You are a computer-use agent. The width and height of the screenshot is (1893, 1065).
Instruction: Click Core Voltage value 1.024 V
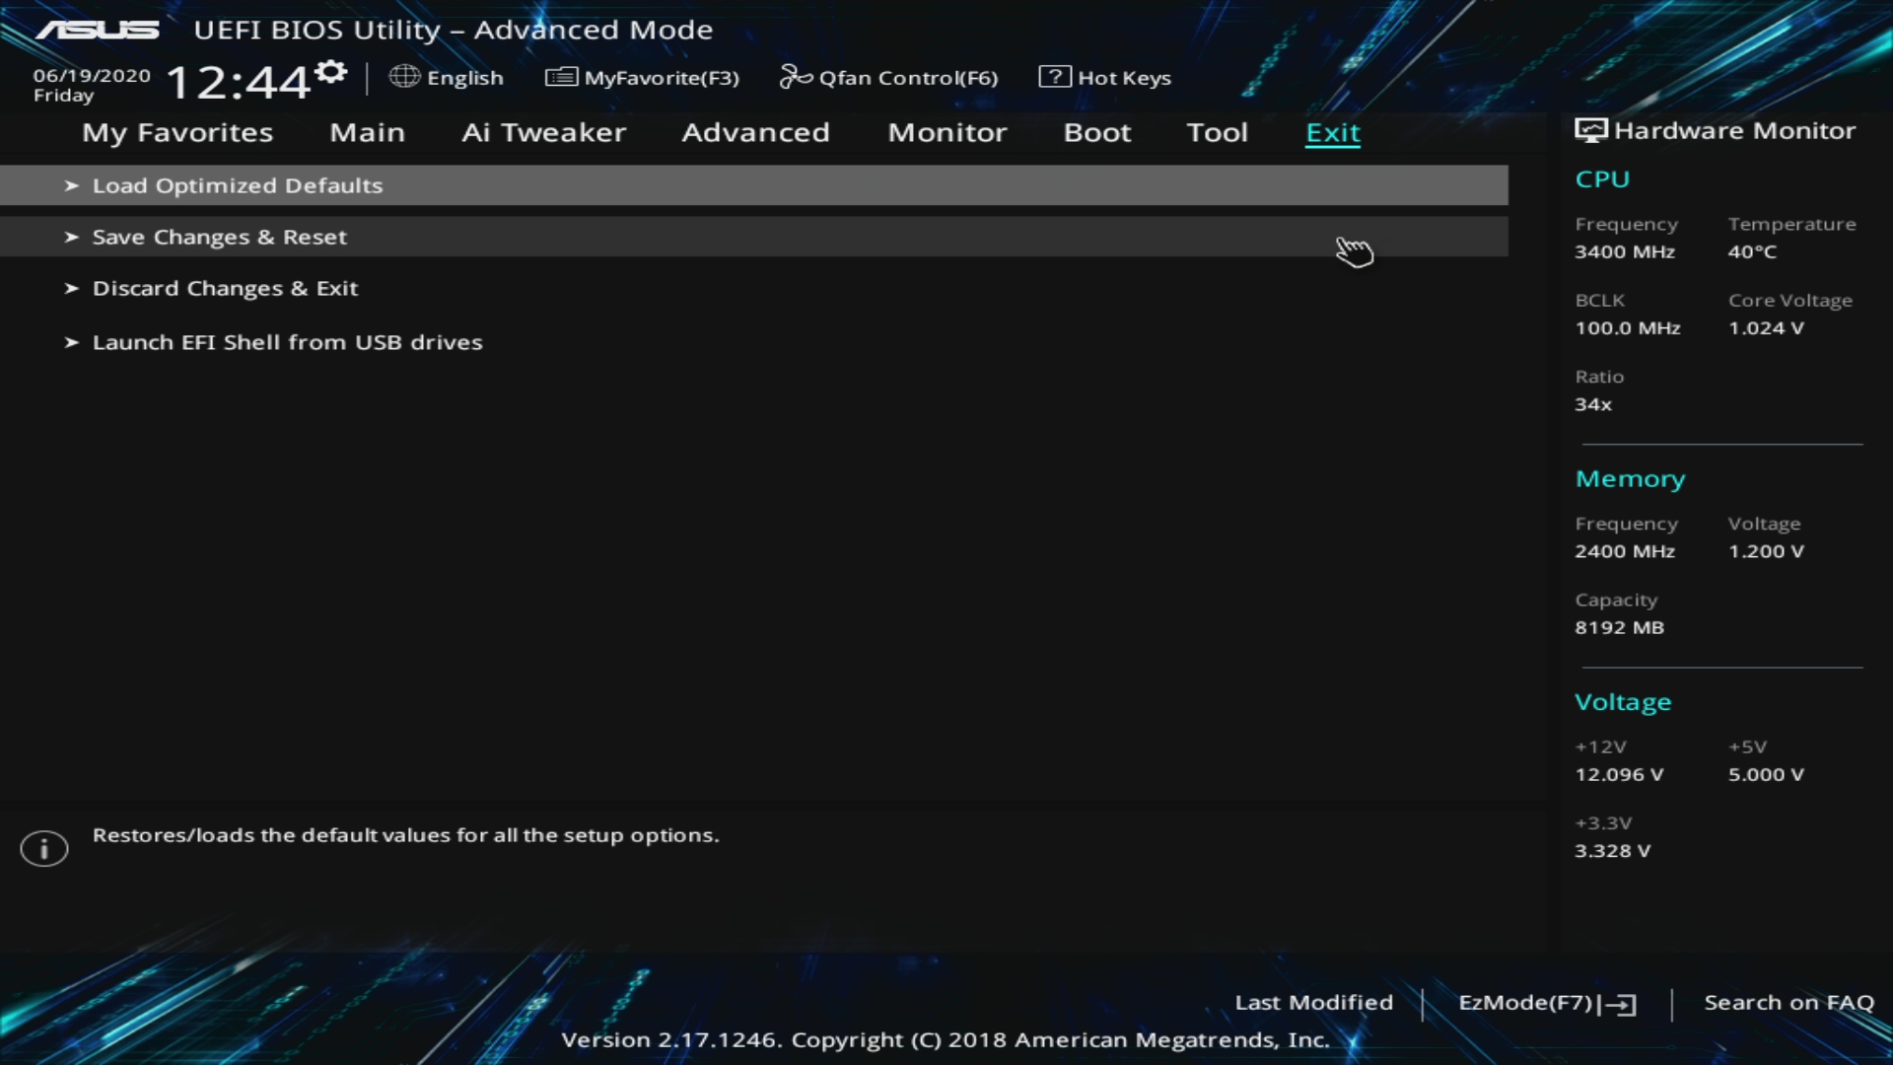[1766, 327]
